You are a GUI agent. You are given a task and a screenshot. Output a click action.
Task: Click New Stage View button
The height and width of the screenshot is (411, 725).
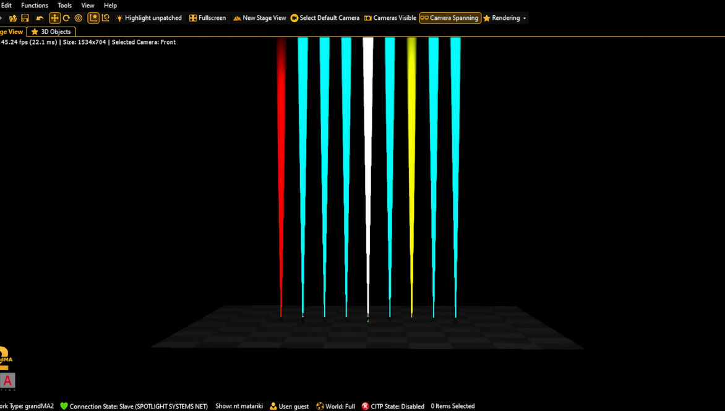pos(259,18)
